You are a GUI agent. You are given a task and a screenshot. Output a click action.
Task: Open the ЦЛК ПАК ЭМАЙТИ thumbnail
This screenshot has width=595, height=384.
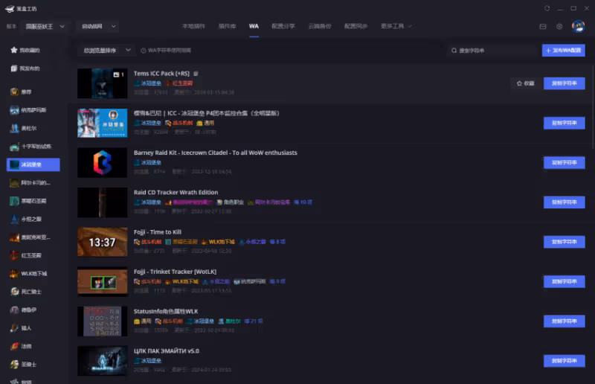103,361
